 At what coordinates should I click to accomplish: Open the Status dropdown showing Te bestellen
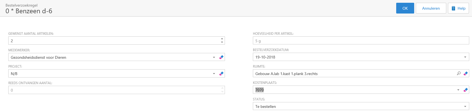[x=465, y=106]
